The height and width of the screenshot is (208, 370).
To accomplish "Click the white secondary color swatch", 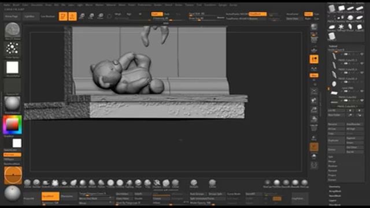I will click(17, 143).
